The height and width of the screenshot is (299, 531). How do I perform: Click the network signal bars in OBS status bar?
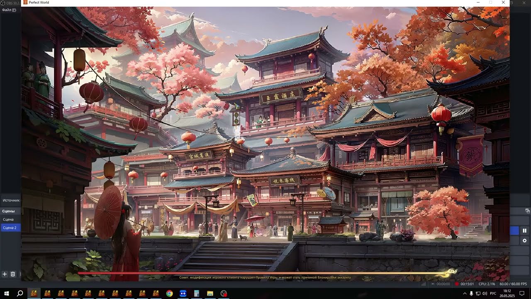(424, 284)
